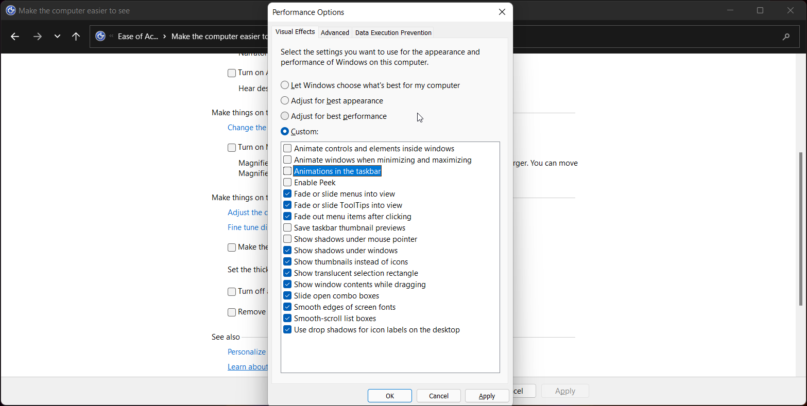Select Let Windows choose what's best option
Image resolution: width=807 pixels, height=406 pixels.
pos(284,85)
